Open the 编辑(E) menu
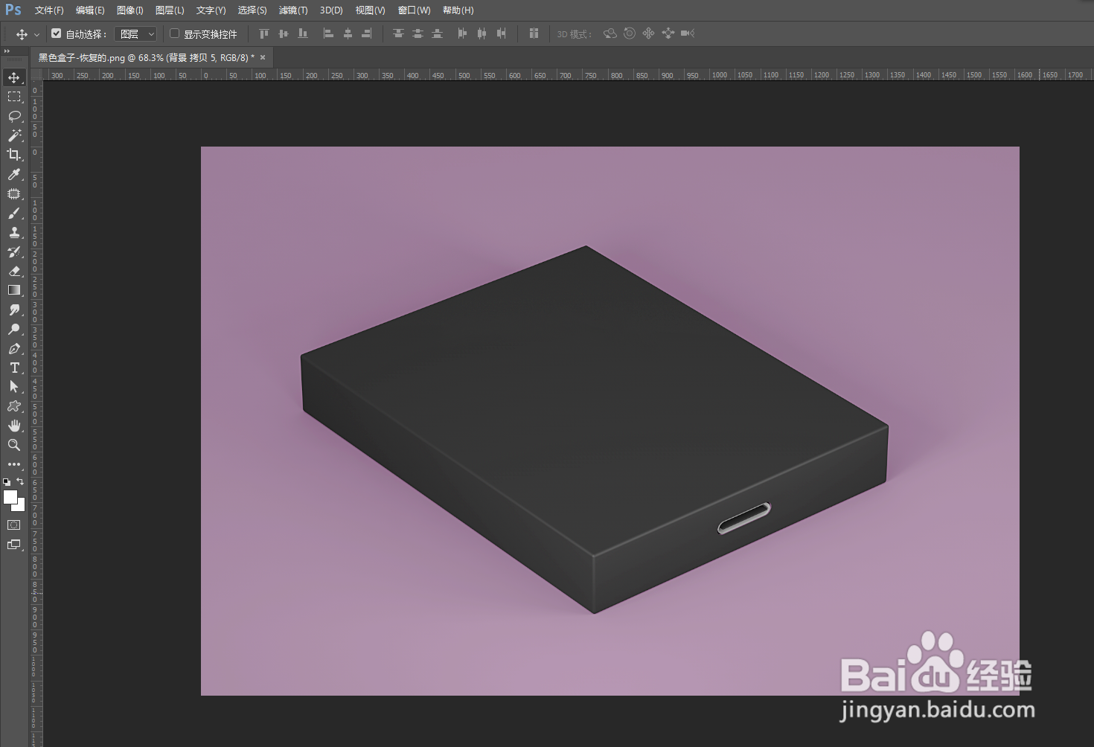 click(x=90, y=10)
